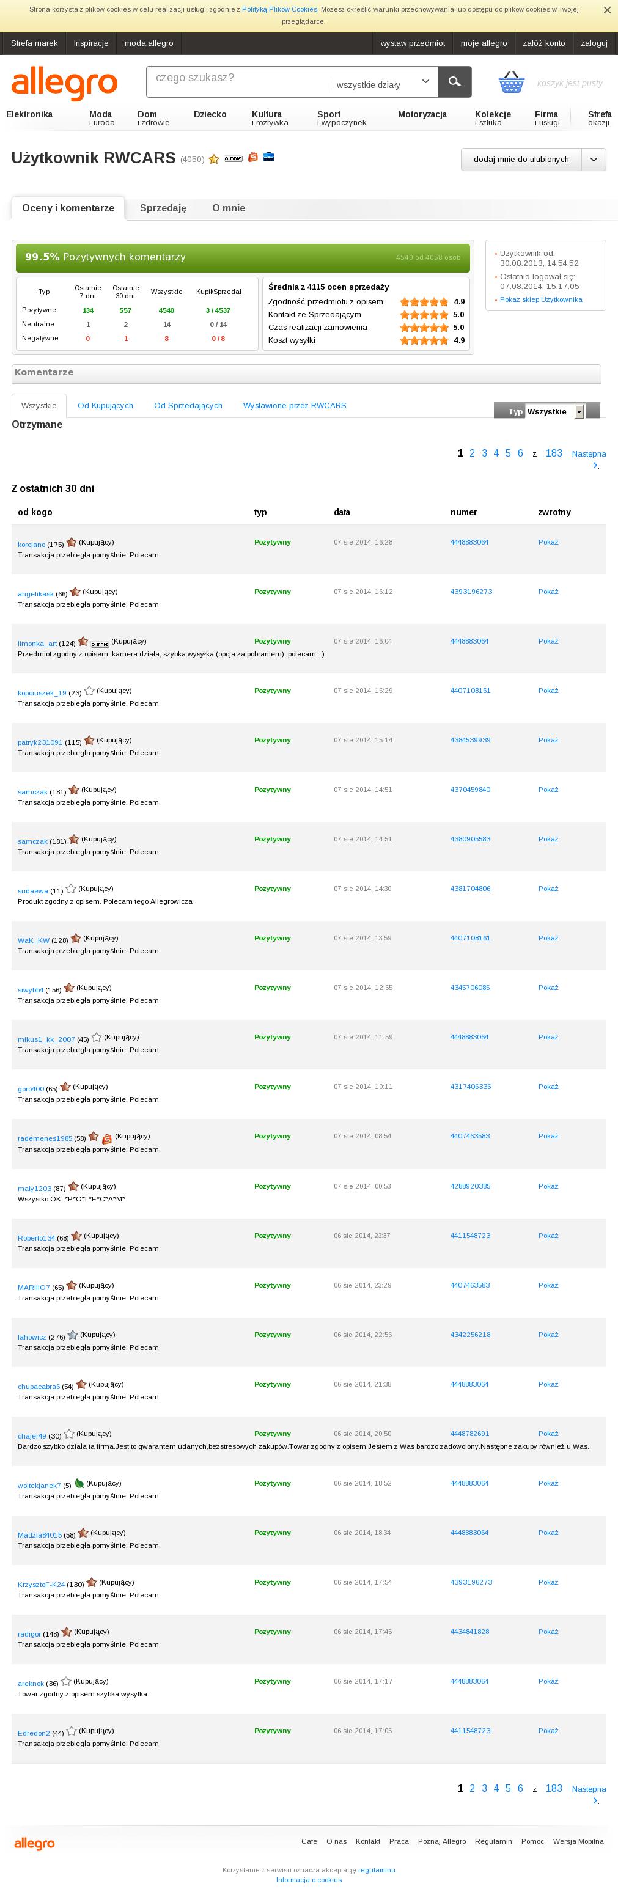The image size is (618, 1892).
Task: Go to page 183 in top pagination
Action: (554, 453)
